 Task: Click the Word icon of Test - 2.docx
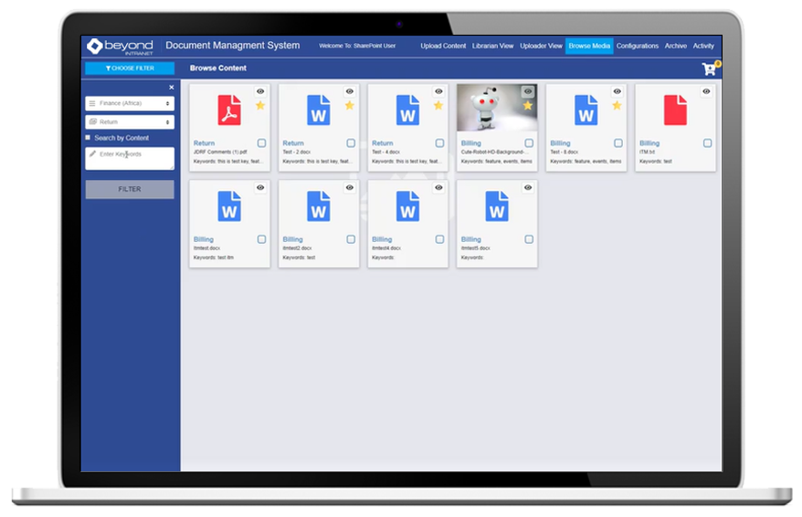(318, 110)
